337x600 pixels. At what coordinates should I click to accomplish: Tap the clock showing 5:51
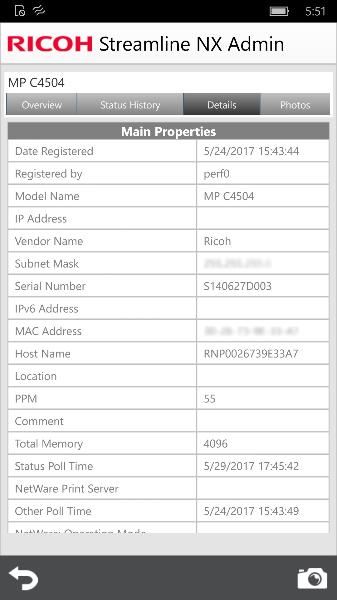[x=315, y=12]
